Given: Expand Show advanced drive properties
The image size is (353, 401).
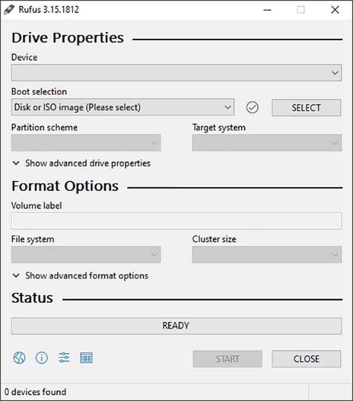Looking at the screenshot, I should pyautogui.click(x=82, y=163).
